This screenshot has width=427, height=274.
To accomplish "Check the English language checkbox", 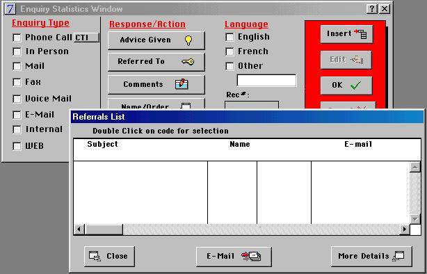I will [x=229, y=37].
